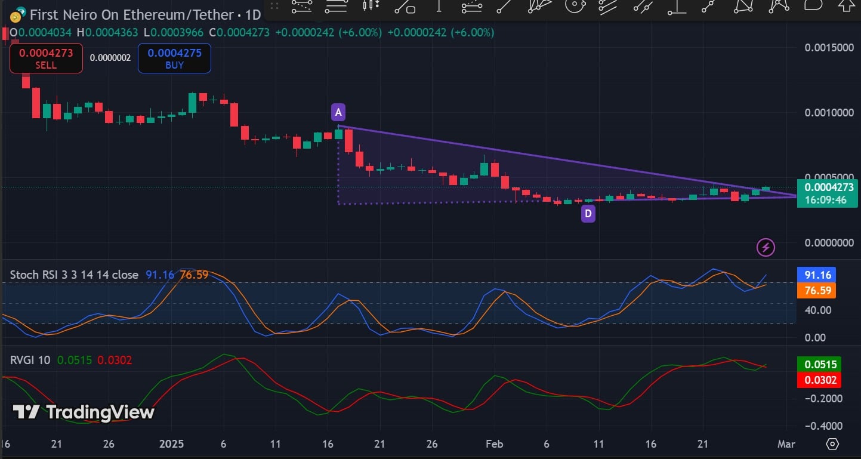Click the purple D pattern point marker
This screenshot has height=459, width=861.
click(588, 213)
